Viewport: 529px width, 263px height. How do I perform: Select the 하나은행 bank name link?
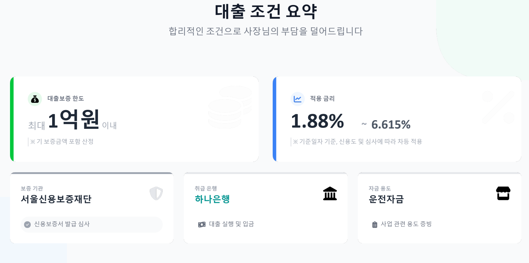point(212,199)
